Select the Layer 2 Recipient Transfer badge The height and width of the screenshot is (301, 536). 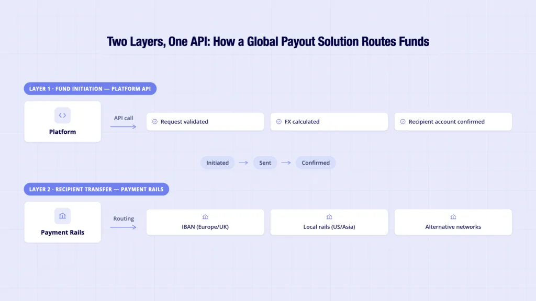pos(96,189)
